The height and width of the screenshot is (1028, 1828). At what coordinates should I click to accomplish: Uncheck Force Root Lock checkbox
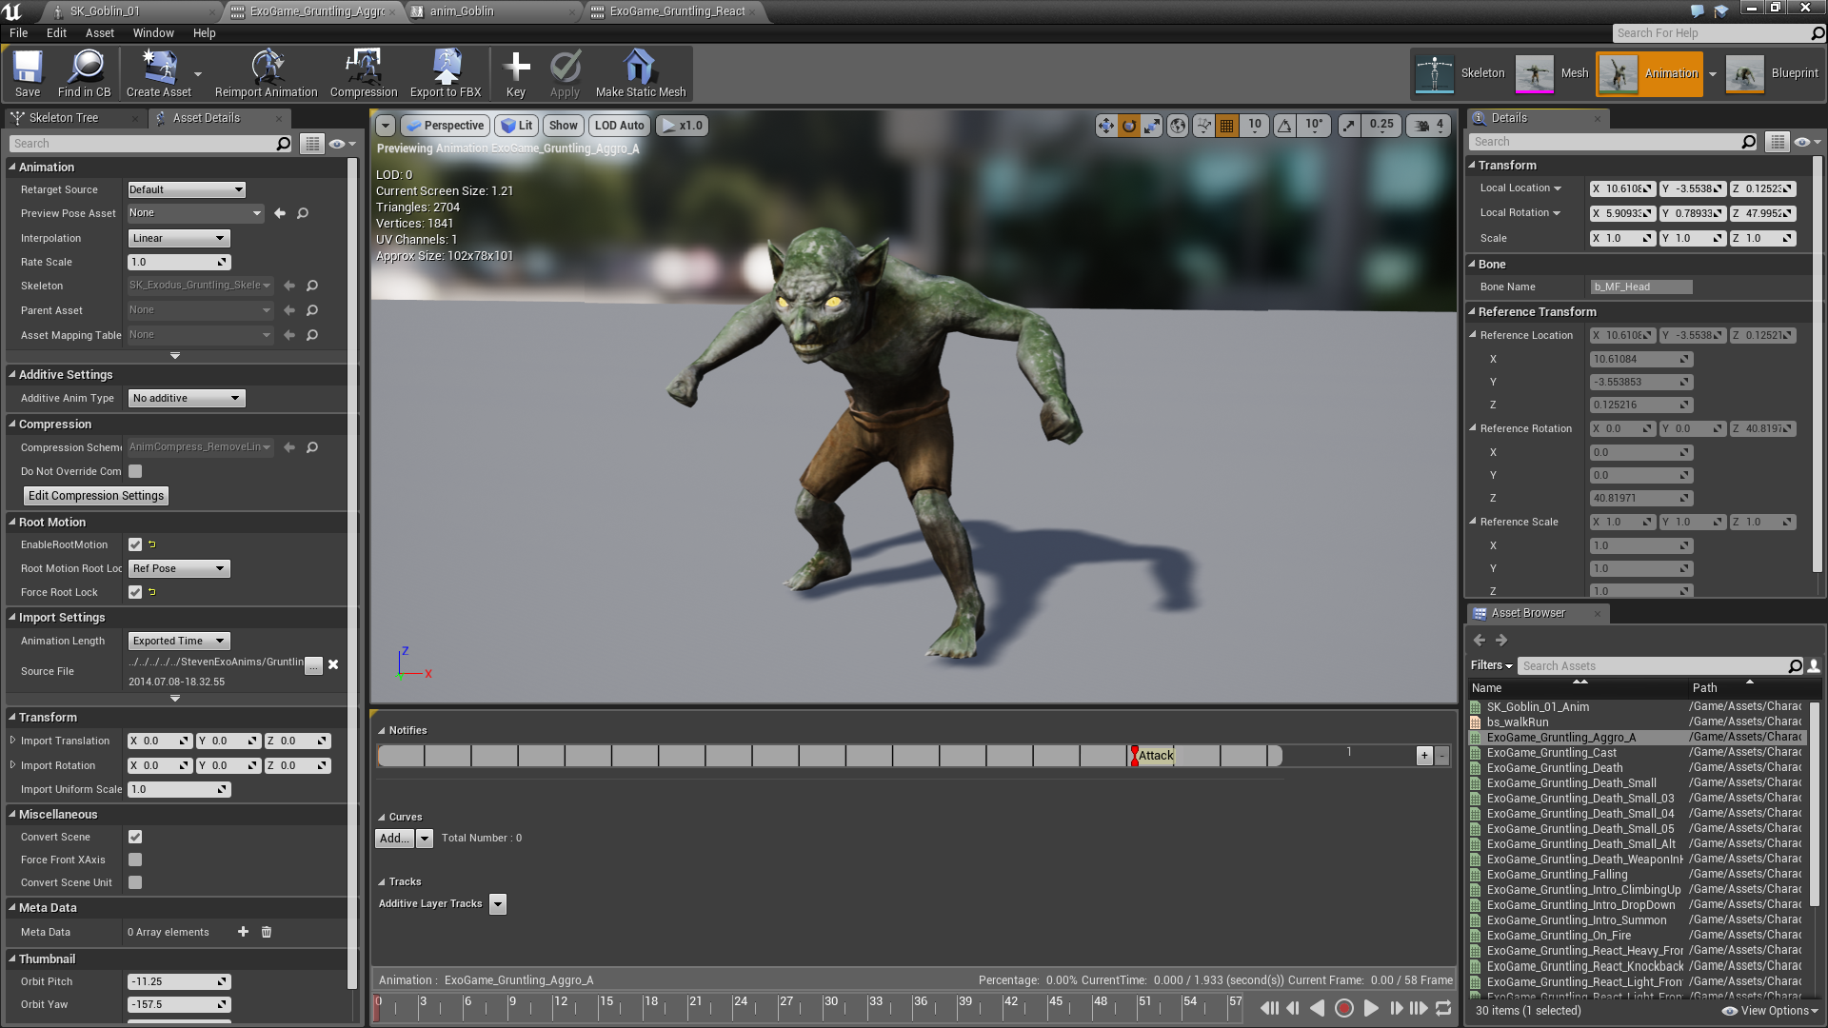(135, 592)
